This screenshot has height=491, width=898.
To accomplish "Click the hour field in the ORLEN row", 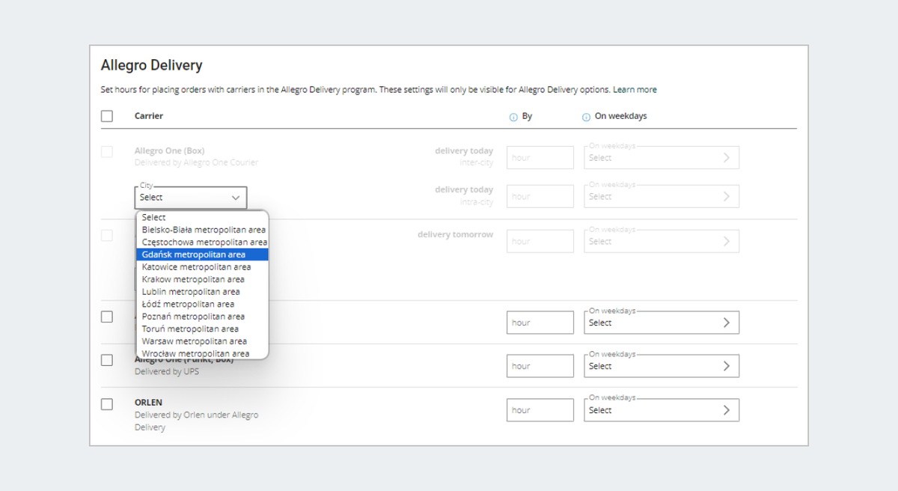I will point(540,410).
